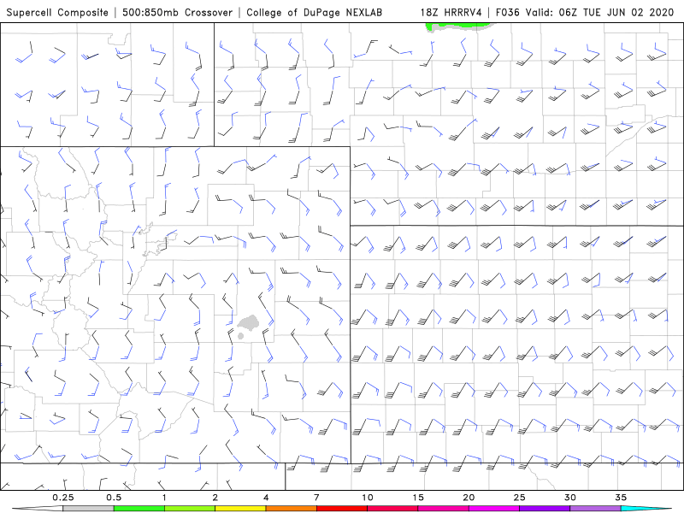Click the "College of DuPage NEXLAB" text
The height and width of the screenshot is (513, 684).
point(314,12)
